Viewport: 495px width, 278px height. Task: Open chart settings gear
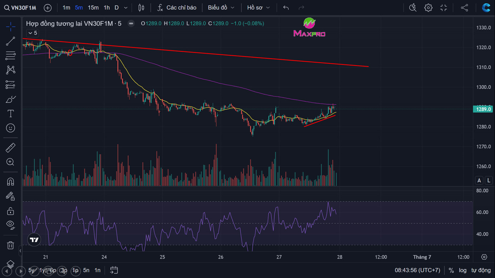point(428,8)
